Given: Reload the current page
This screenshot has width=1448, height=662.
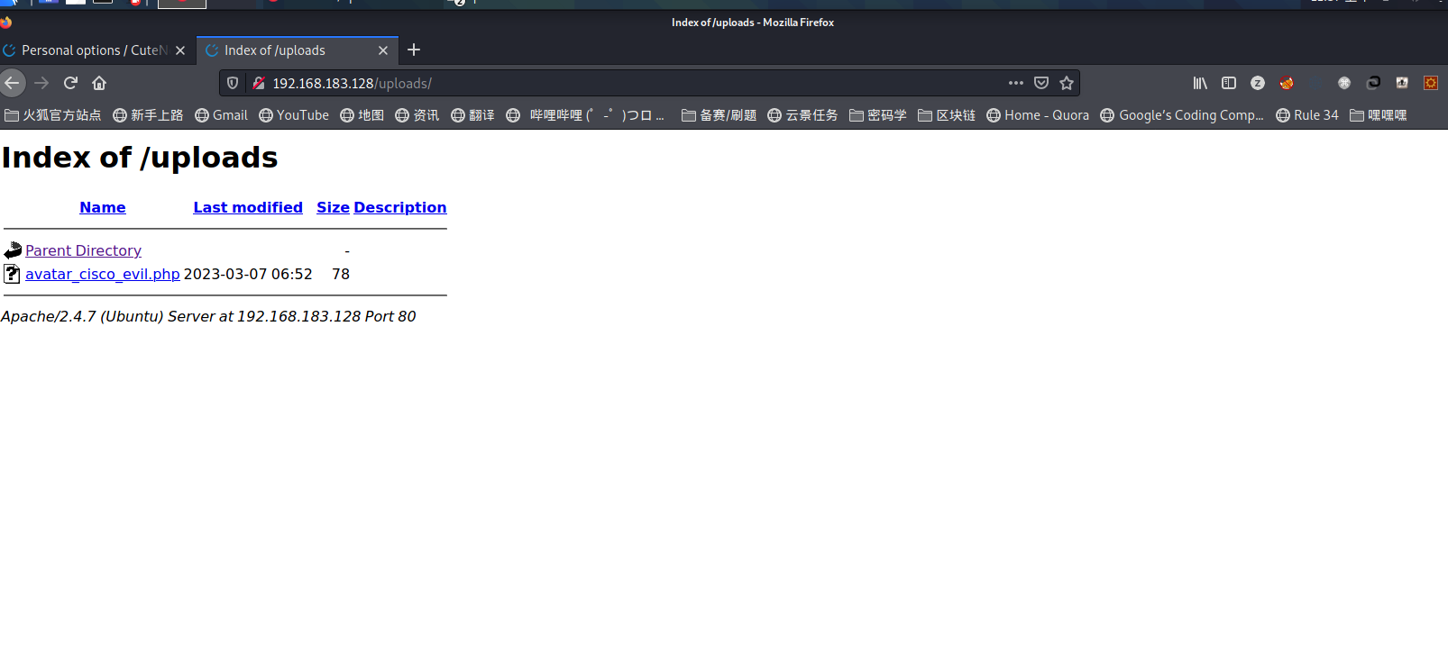Looking at the screenshot, I should (70, 83).
